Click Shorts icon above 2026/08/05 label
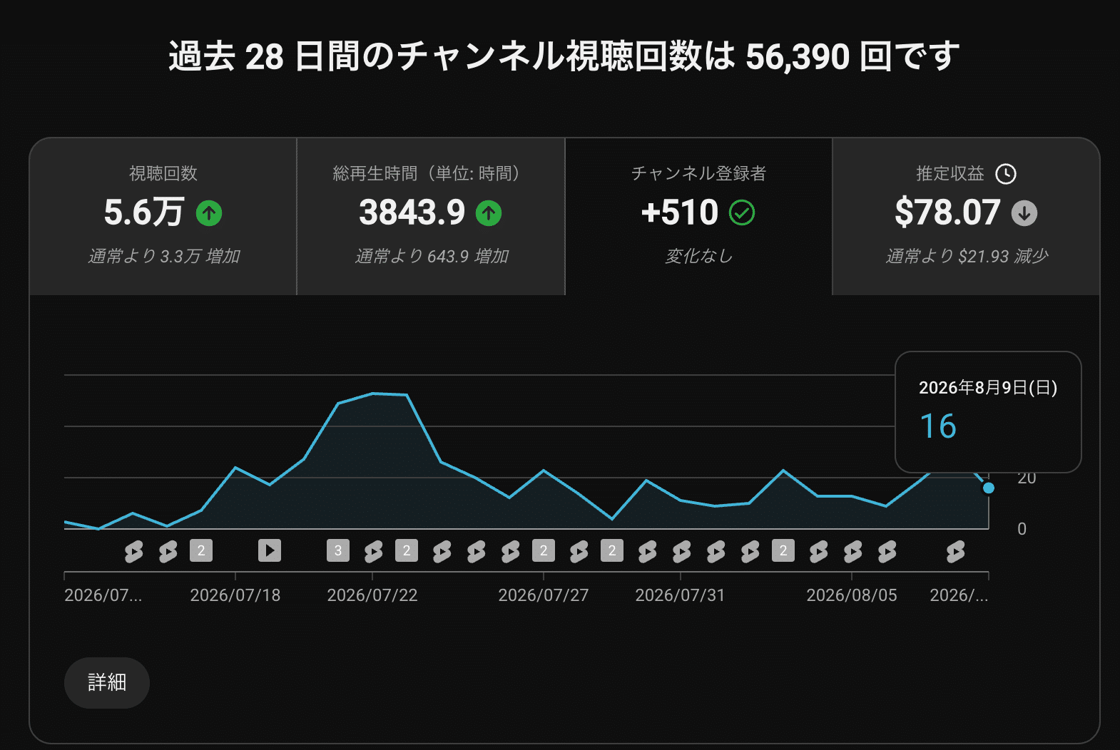This screenshot has width=1120, height=750. click(x=852, y=551)
